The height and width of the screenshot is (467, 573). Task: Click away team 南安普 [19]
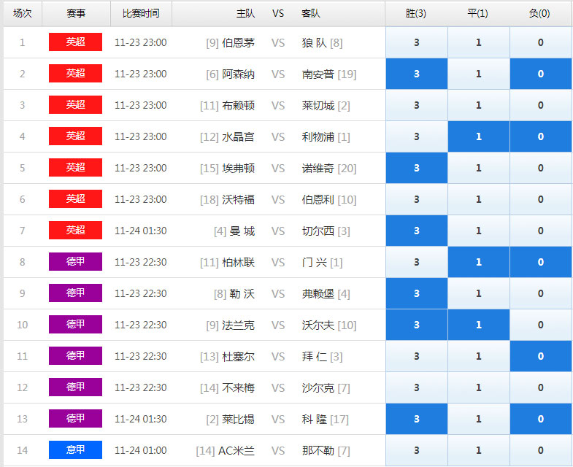pos(329,74)
